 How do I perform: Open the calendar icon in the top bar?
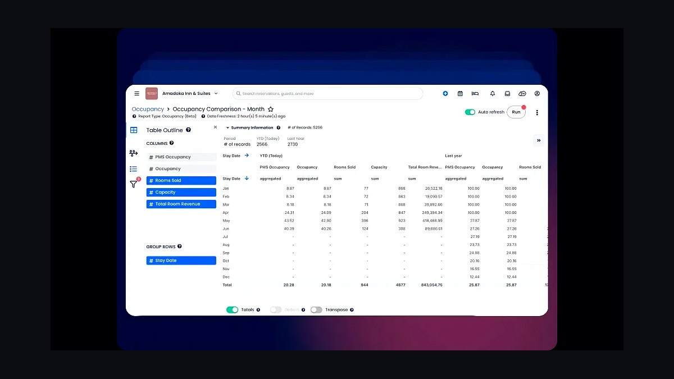[460, 94]
